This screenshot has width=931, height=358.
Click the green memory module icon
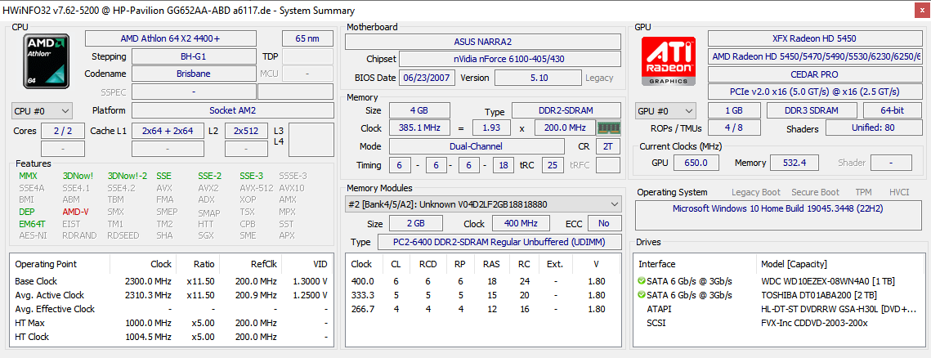pyautogui.click(x=609, y=128)
